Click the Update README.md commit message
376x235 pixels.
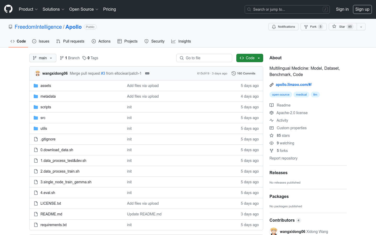(144, 214)
